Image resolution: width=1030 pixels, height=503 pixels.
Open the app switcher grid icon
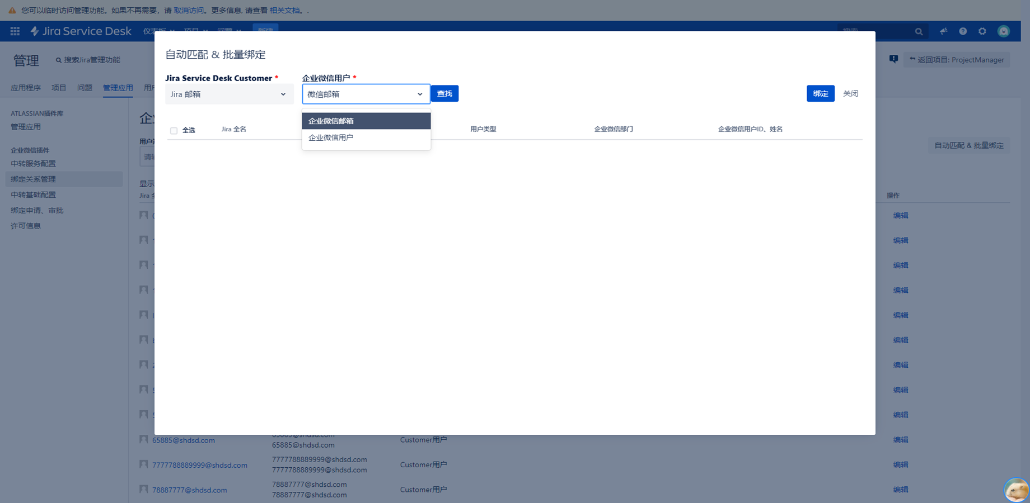point(15,31)
